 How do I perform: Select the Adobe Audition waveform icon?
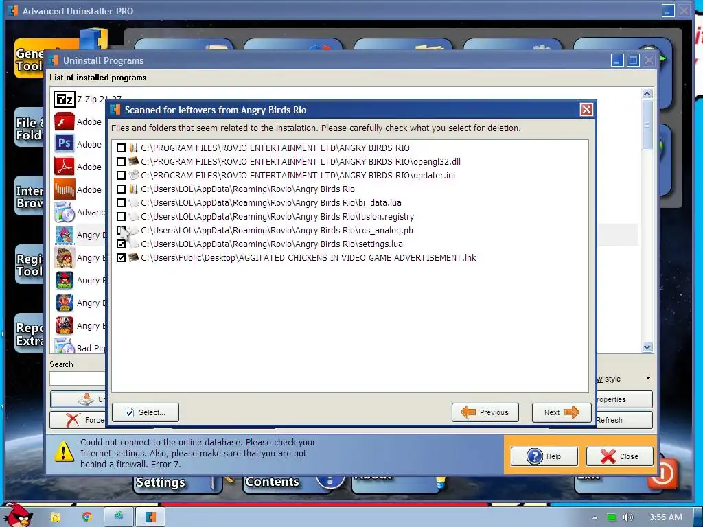point(64,189)
